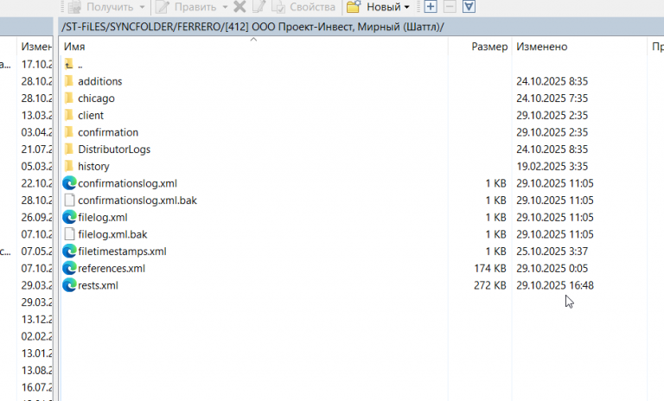Click the left panel date 17.10.2

(x=37, y=64)
